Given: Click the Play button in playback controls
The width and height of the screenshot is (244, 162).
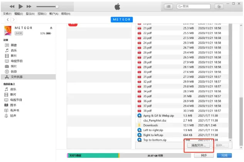Looking at the screenshot, I should (x=20, y=7).
